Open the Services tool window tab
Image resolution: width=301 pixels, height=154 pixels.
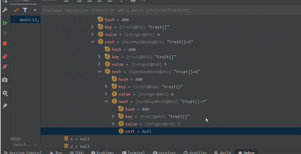pyautogui.click(x=164, y=153)
